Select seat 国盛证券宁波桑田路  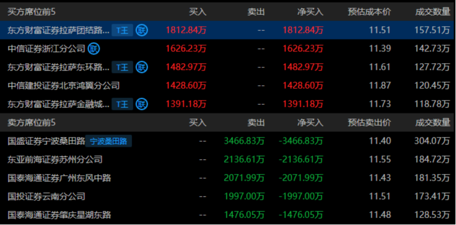point(46,141)
